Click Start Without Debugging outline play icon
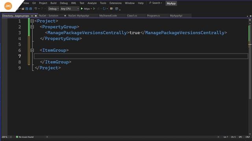 94,9
